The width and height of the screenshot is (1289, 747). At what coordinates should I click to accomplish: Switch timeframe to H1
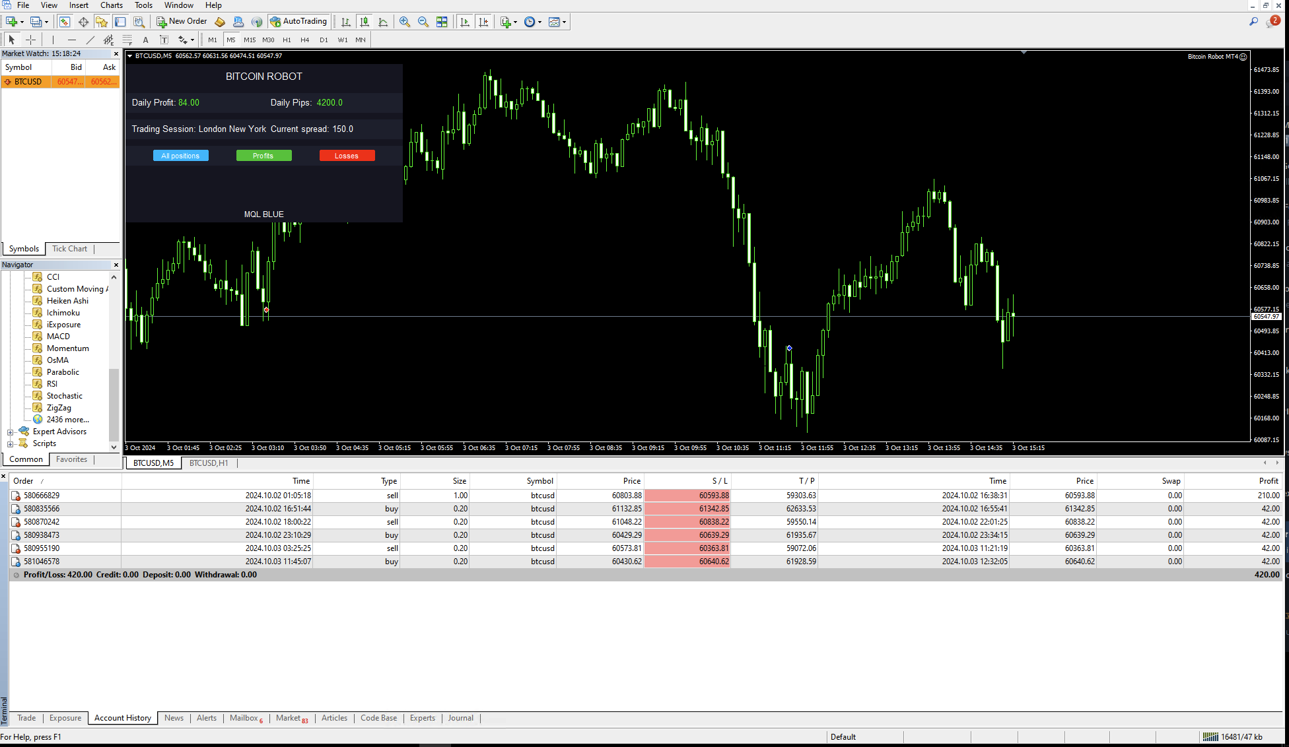pyautogui.click(x=287, y=40)
